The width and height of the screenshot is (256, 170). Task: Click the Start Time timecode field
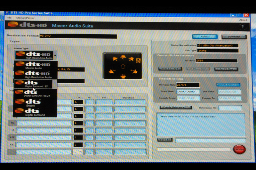coord(188,92)
